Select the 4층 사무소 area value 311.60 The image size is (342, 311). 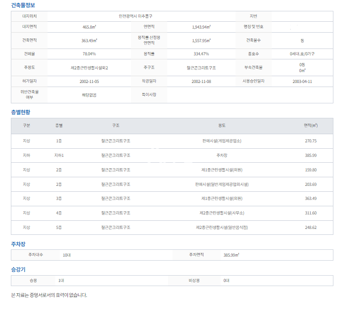(x=311, y=213)
